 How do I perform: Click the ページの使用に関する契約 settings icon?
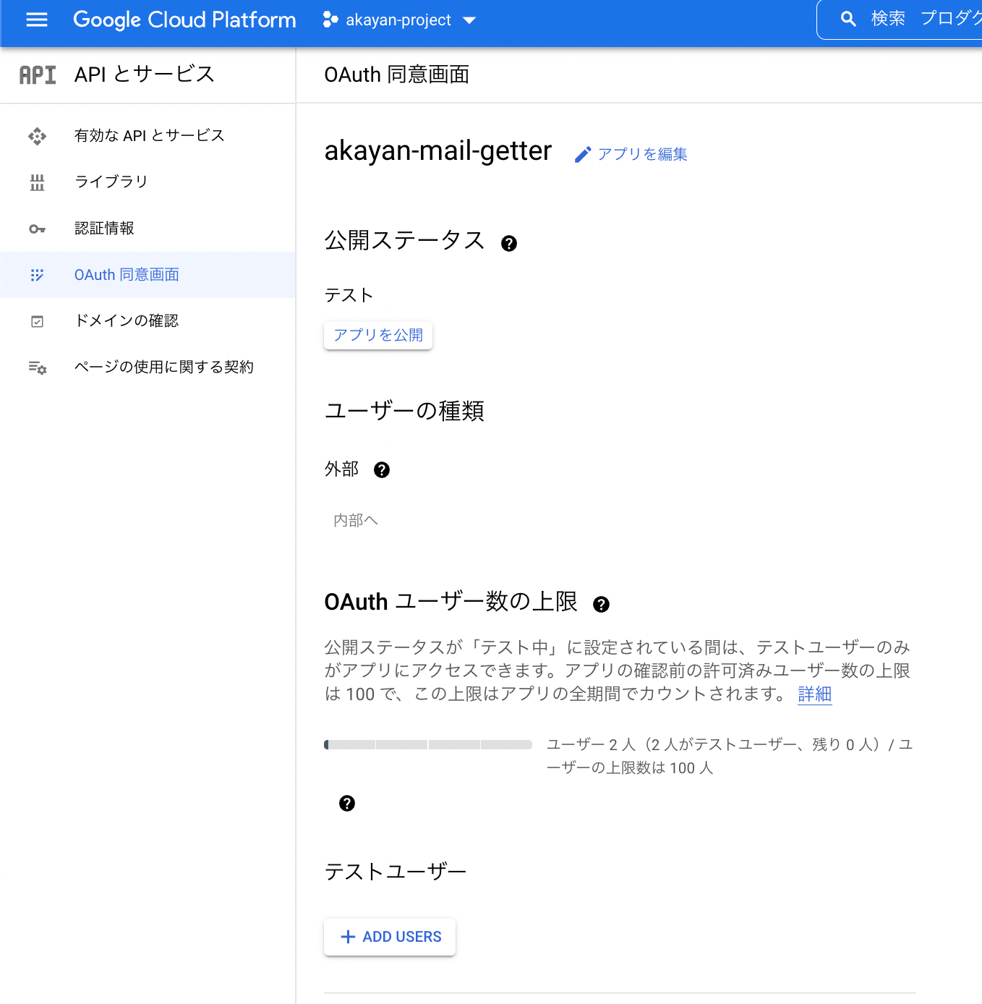click(37, 367)
